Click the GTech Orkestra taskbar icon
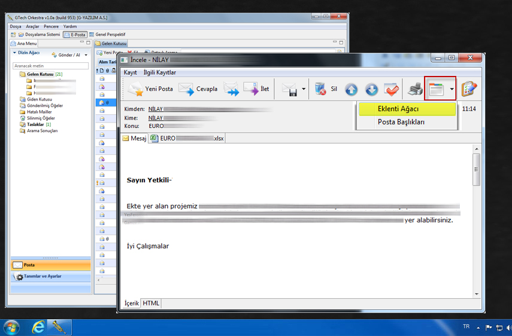The image size is (512, 336). click(59, 328)
